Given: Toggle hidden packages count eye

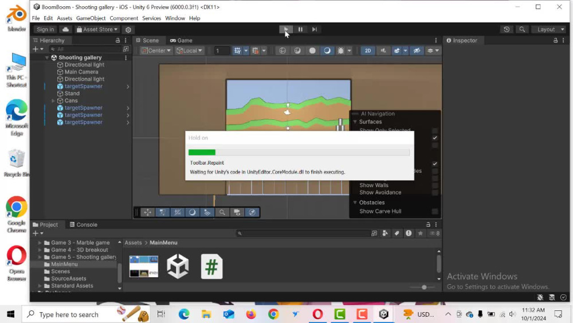Looking at the screenshot, I should (434, 234).
